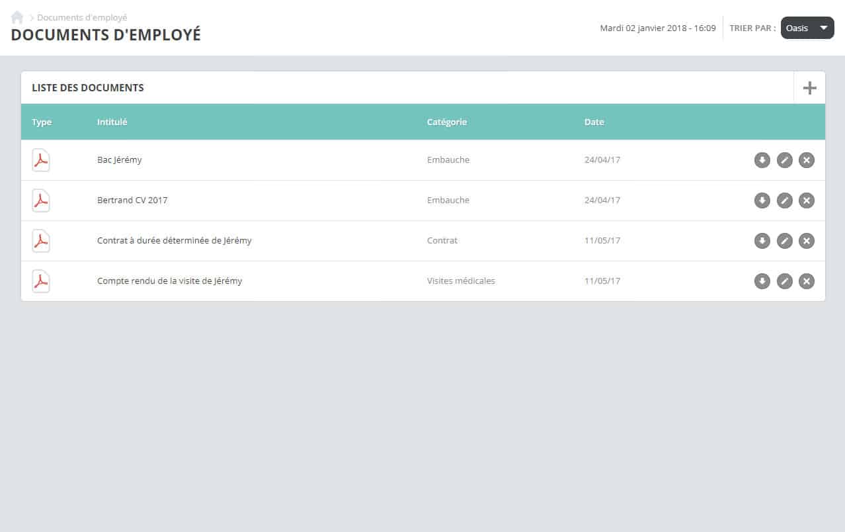The width and height of the screenshot is (845, 532).
Task: Select Contrat à durée déterminée de Jérémy title
Action: click(175, 241)
